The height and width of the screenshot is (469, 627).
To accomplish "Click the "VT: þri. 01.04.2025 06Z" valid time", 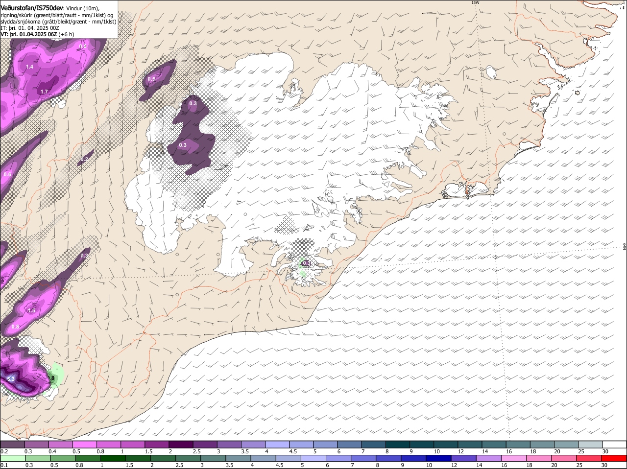I will (x=28, y=34).
